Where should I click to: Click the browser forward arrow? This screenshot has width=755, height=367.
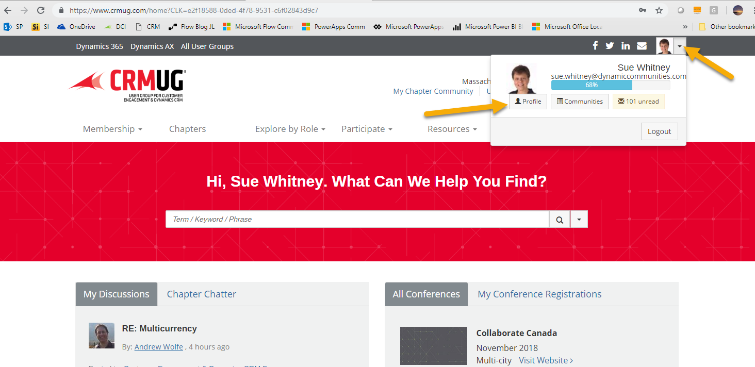click(24, 10)
